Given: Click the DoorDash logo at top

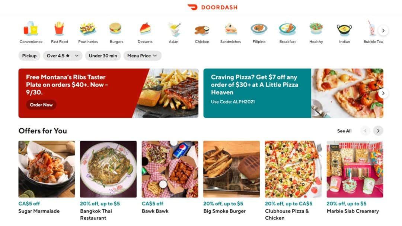Looking at the screenshot, I should pos(212,7).
